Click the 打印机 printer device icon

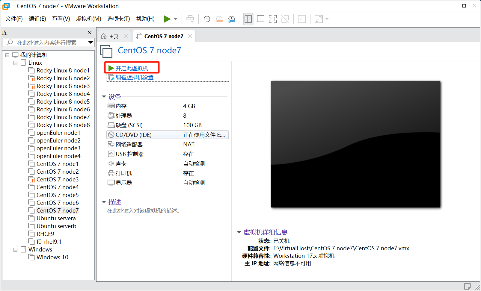click(111, 173)
